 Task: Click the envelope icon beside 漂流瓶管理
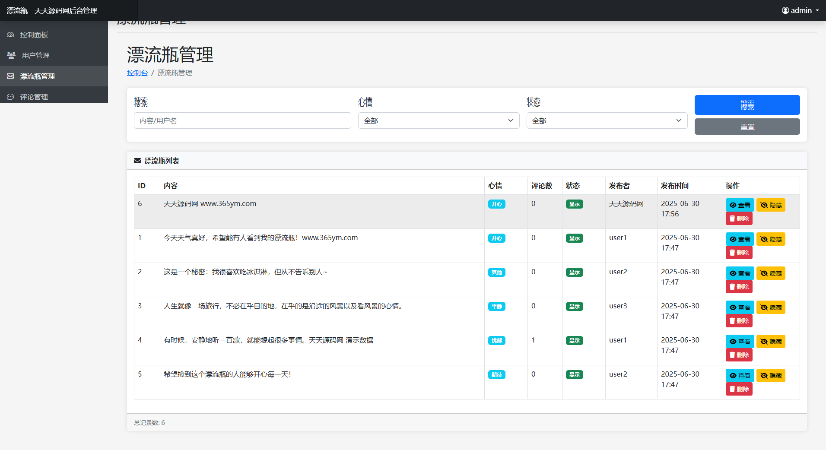(x=11, y=76)
